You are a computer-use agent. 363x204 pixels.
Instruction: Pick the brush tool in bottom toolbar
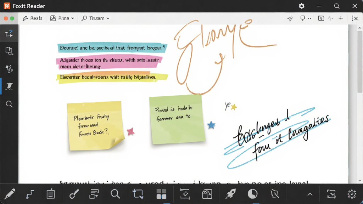click(74, 194)
